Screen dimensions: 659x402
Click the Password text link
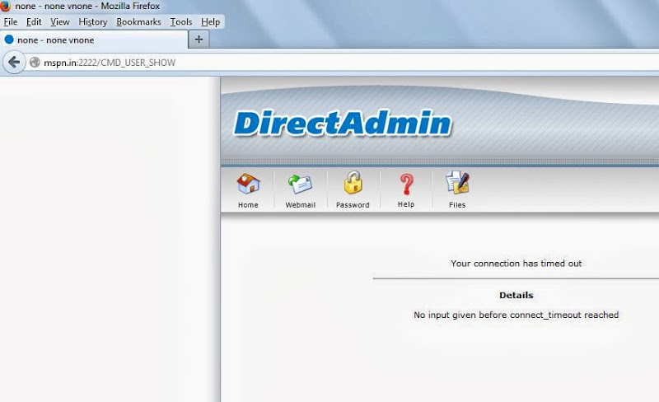(353, 205)
